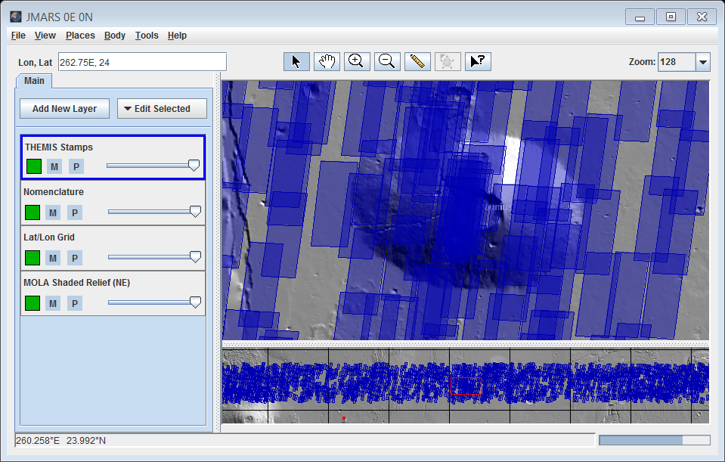Select the arrow pointer tool
The width and height of the screenshot is (725, 462).
[x=296, y=61]
